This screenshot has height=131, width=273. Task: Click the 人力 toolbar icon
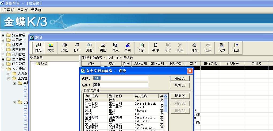[222, 48]
